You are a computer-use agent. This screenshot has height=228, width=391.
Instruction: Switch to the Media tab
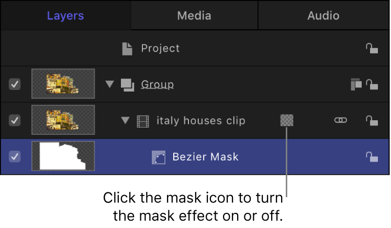(194, 16)
